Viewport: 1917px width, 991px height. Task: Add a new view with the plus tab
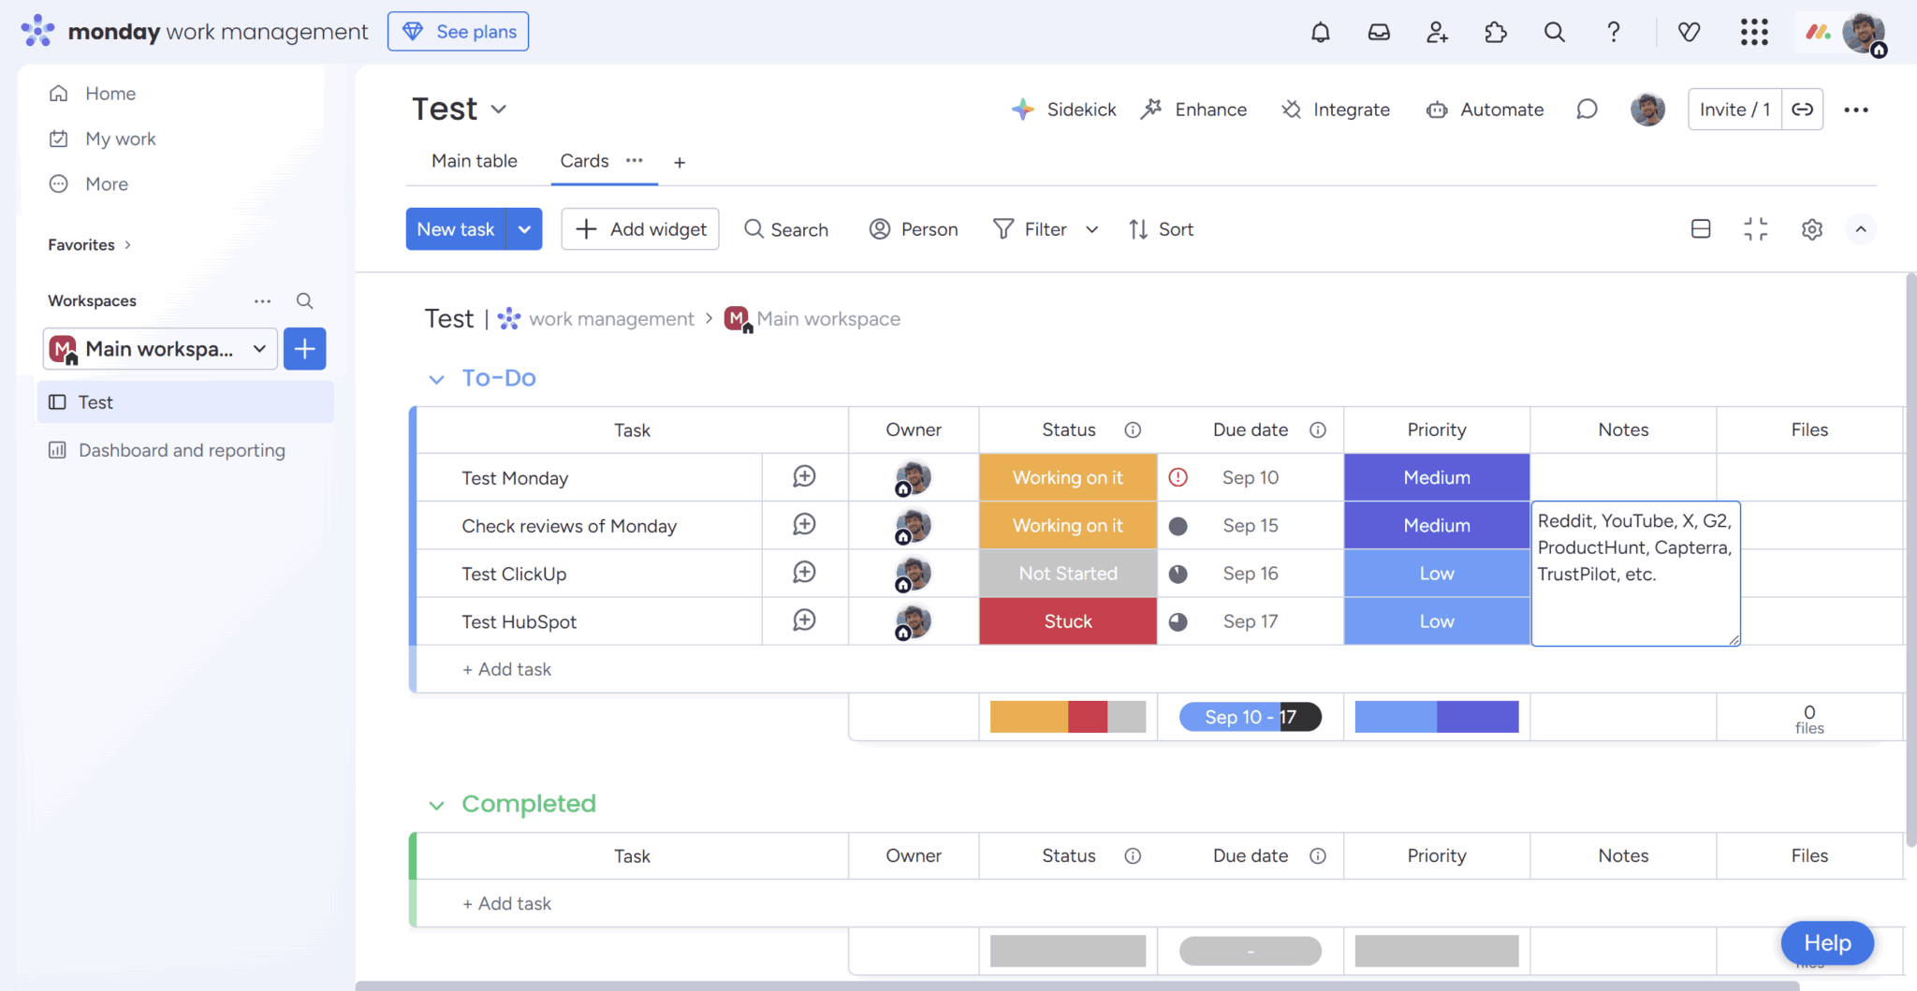[x=680, y=162]
